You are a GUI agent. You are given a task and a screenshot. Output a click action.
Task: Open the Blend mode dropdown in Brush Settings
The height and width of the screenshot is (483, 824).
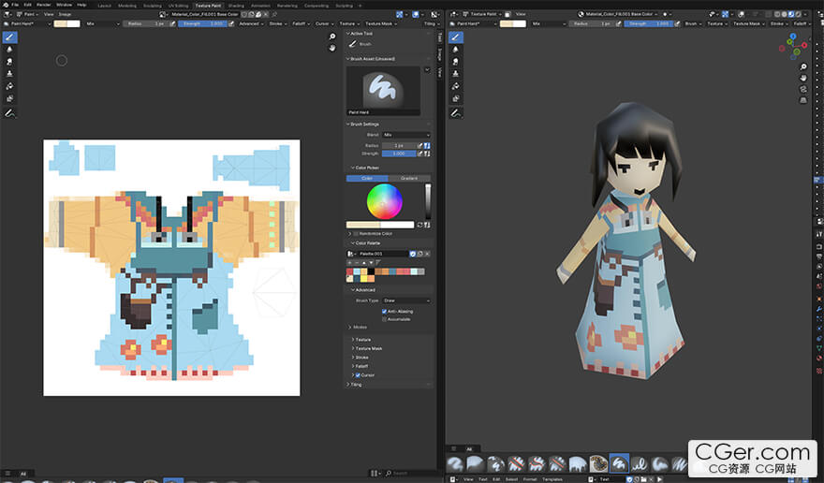point(406,135)
